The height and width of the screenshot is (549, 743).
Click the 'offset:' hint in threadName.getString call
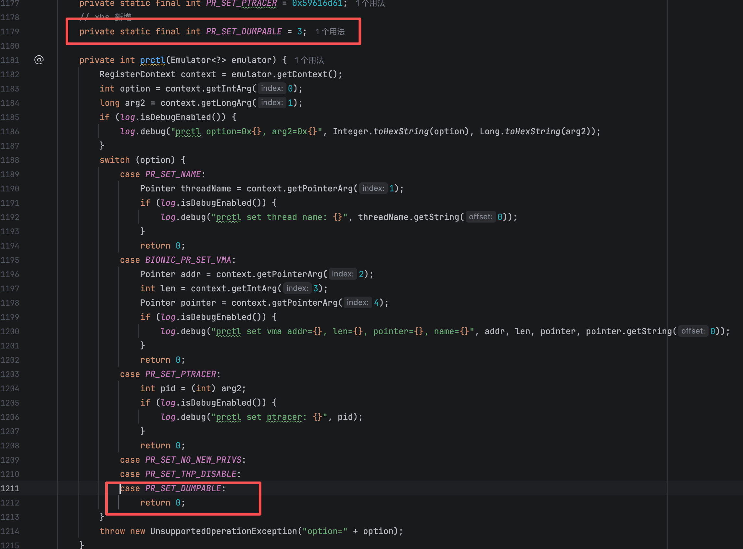(480, 217)
